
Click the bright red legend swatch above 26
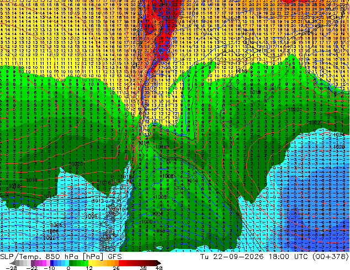tap(120, 263)
